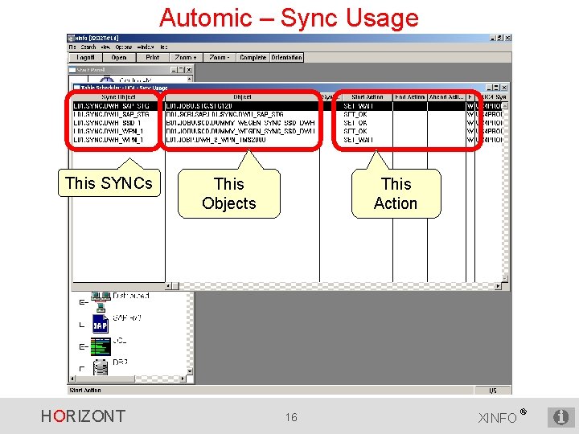Image resolution: width=579 pixels, height=434 pixels.
Task: Click the DB2 tree label
Action: [x=120, y=362]
